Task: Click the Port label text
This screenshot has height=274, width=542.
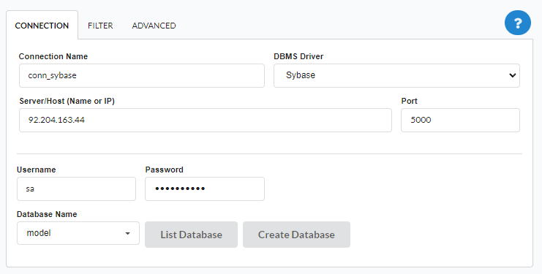Action: pyautogui.click(x=410, y=101)
